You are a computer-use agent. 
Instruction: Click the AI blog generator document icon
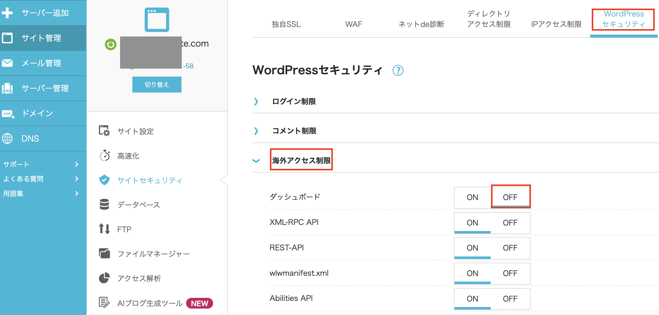click(104, 302)
